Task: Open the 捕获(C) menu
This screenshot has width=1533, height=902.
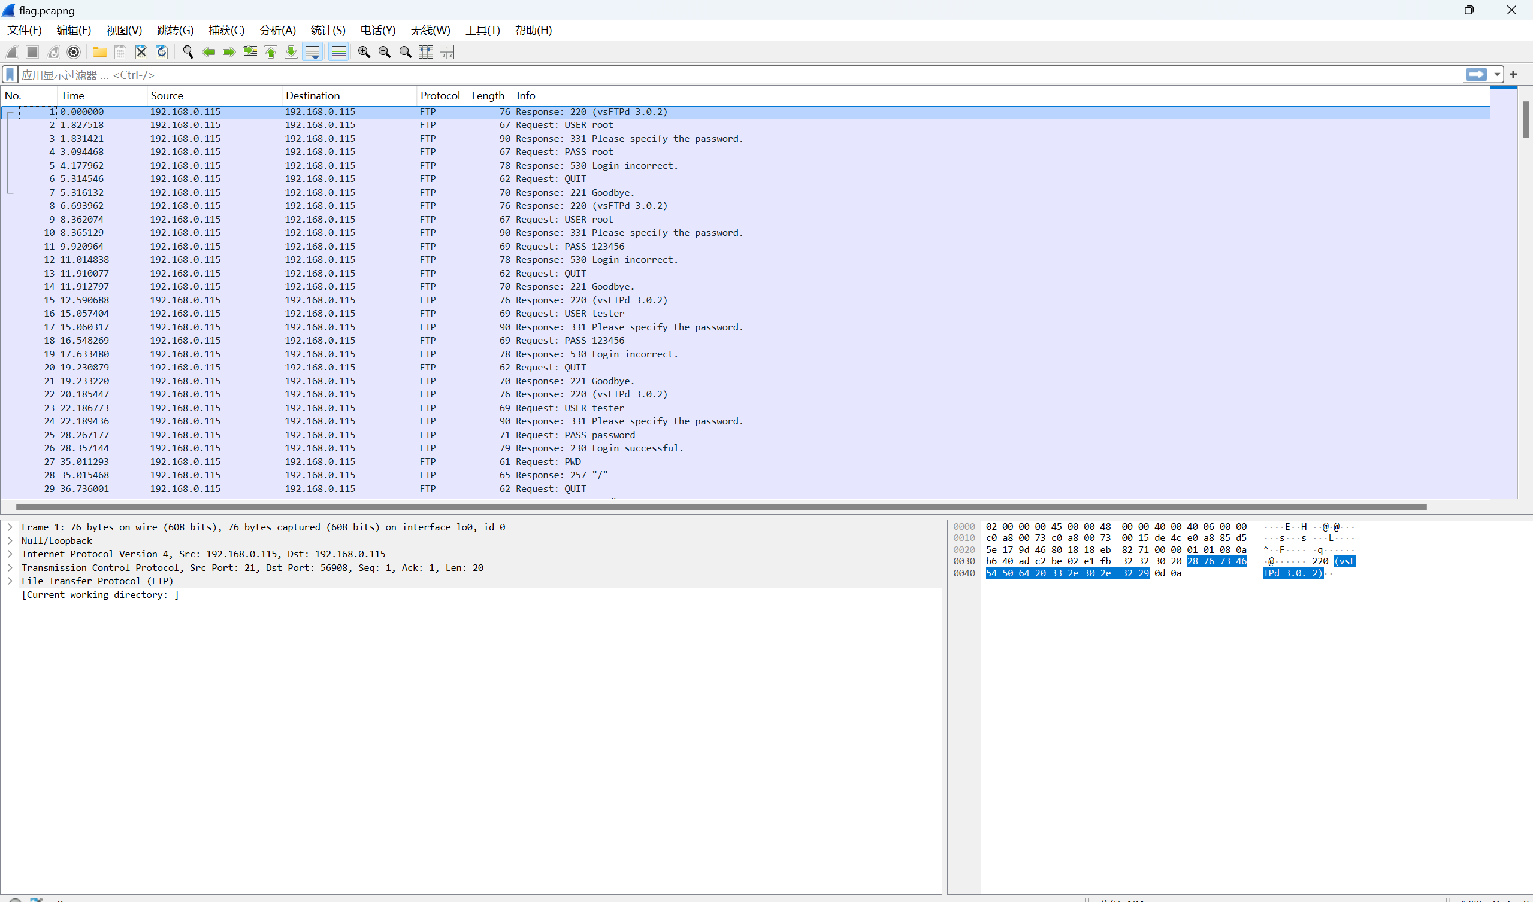Action: click(x=226, y=31)
